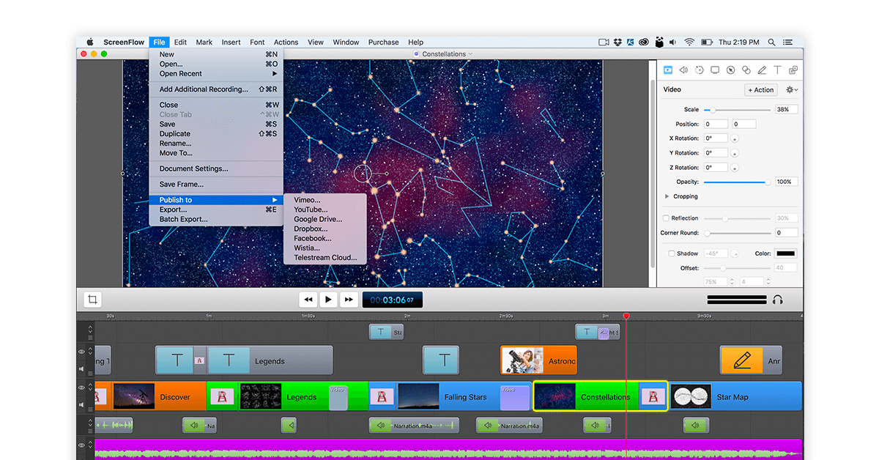Click the Y Rotation dial stepper

tap(734, 153)
